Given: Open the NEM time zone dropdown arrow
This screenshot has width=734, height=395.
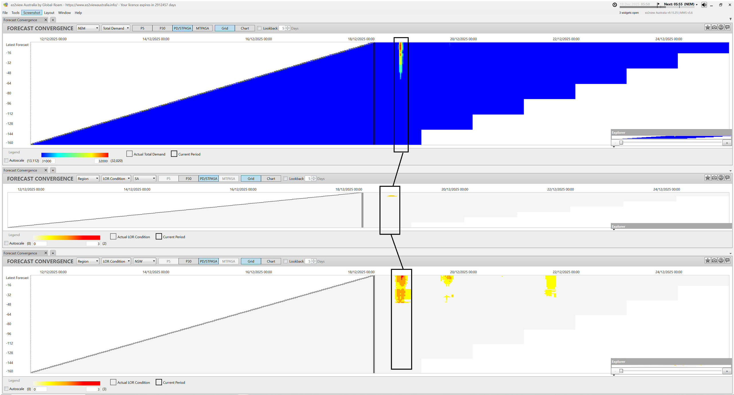Looking at the screenshot, I should 697,5.
